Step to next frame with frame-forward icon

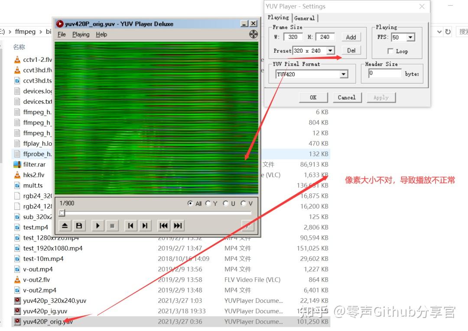[x=144, y=225]
